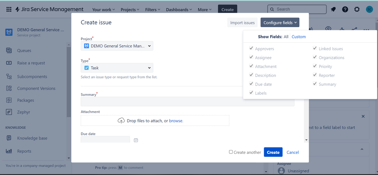Open the issue Type dropdown
The width and height of the screenshot is (378, 175).
point(117,68)
